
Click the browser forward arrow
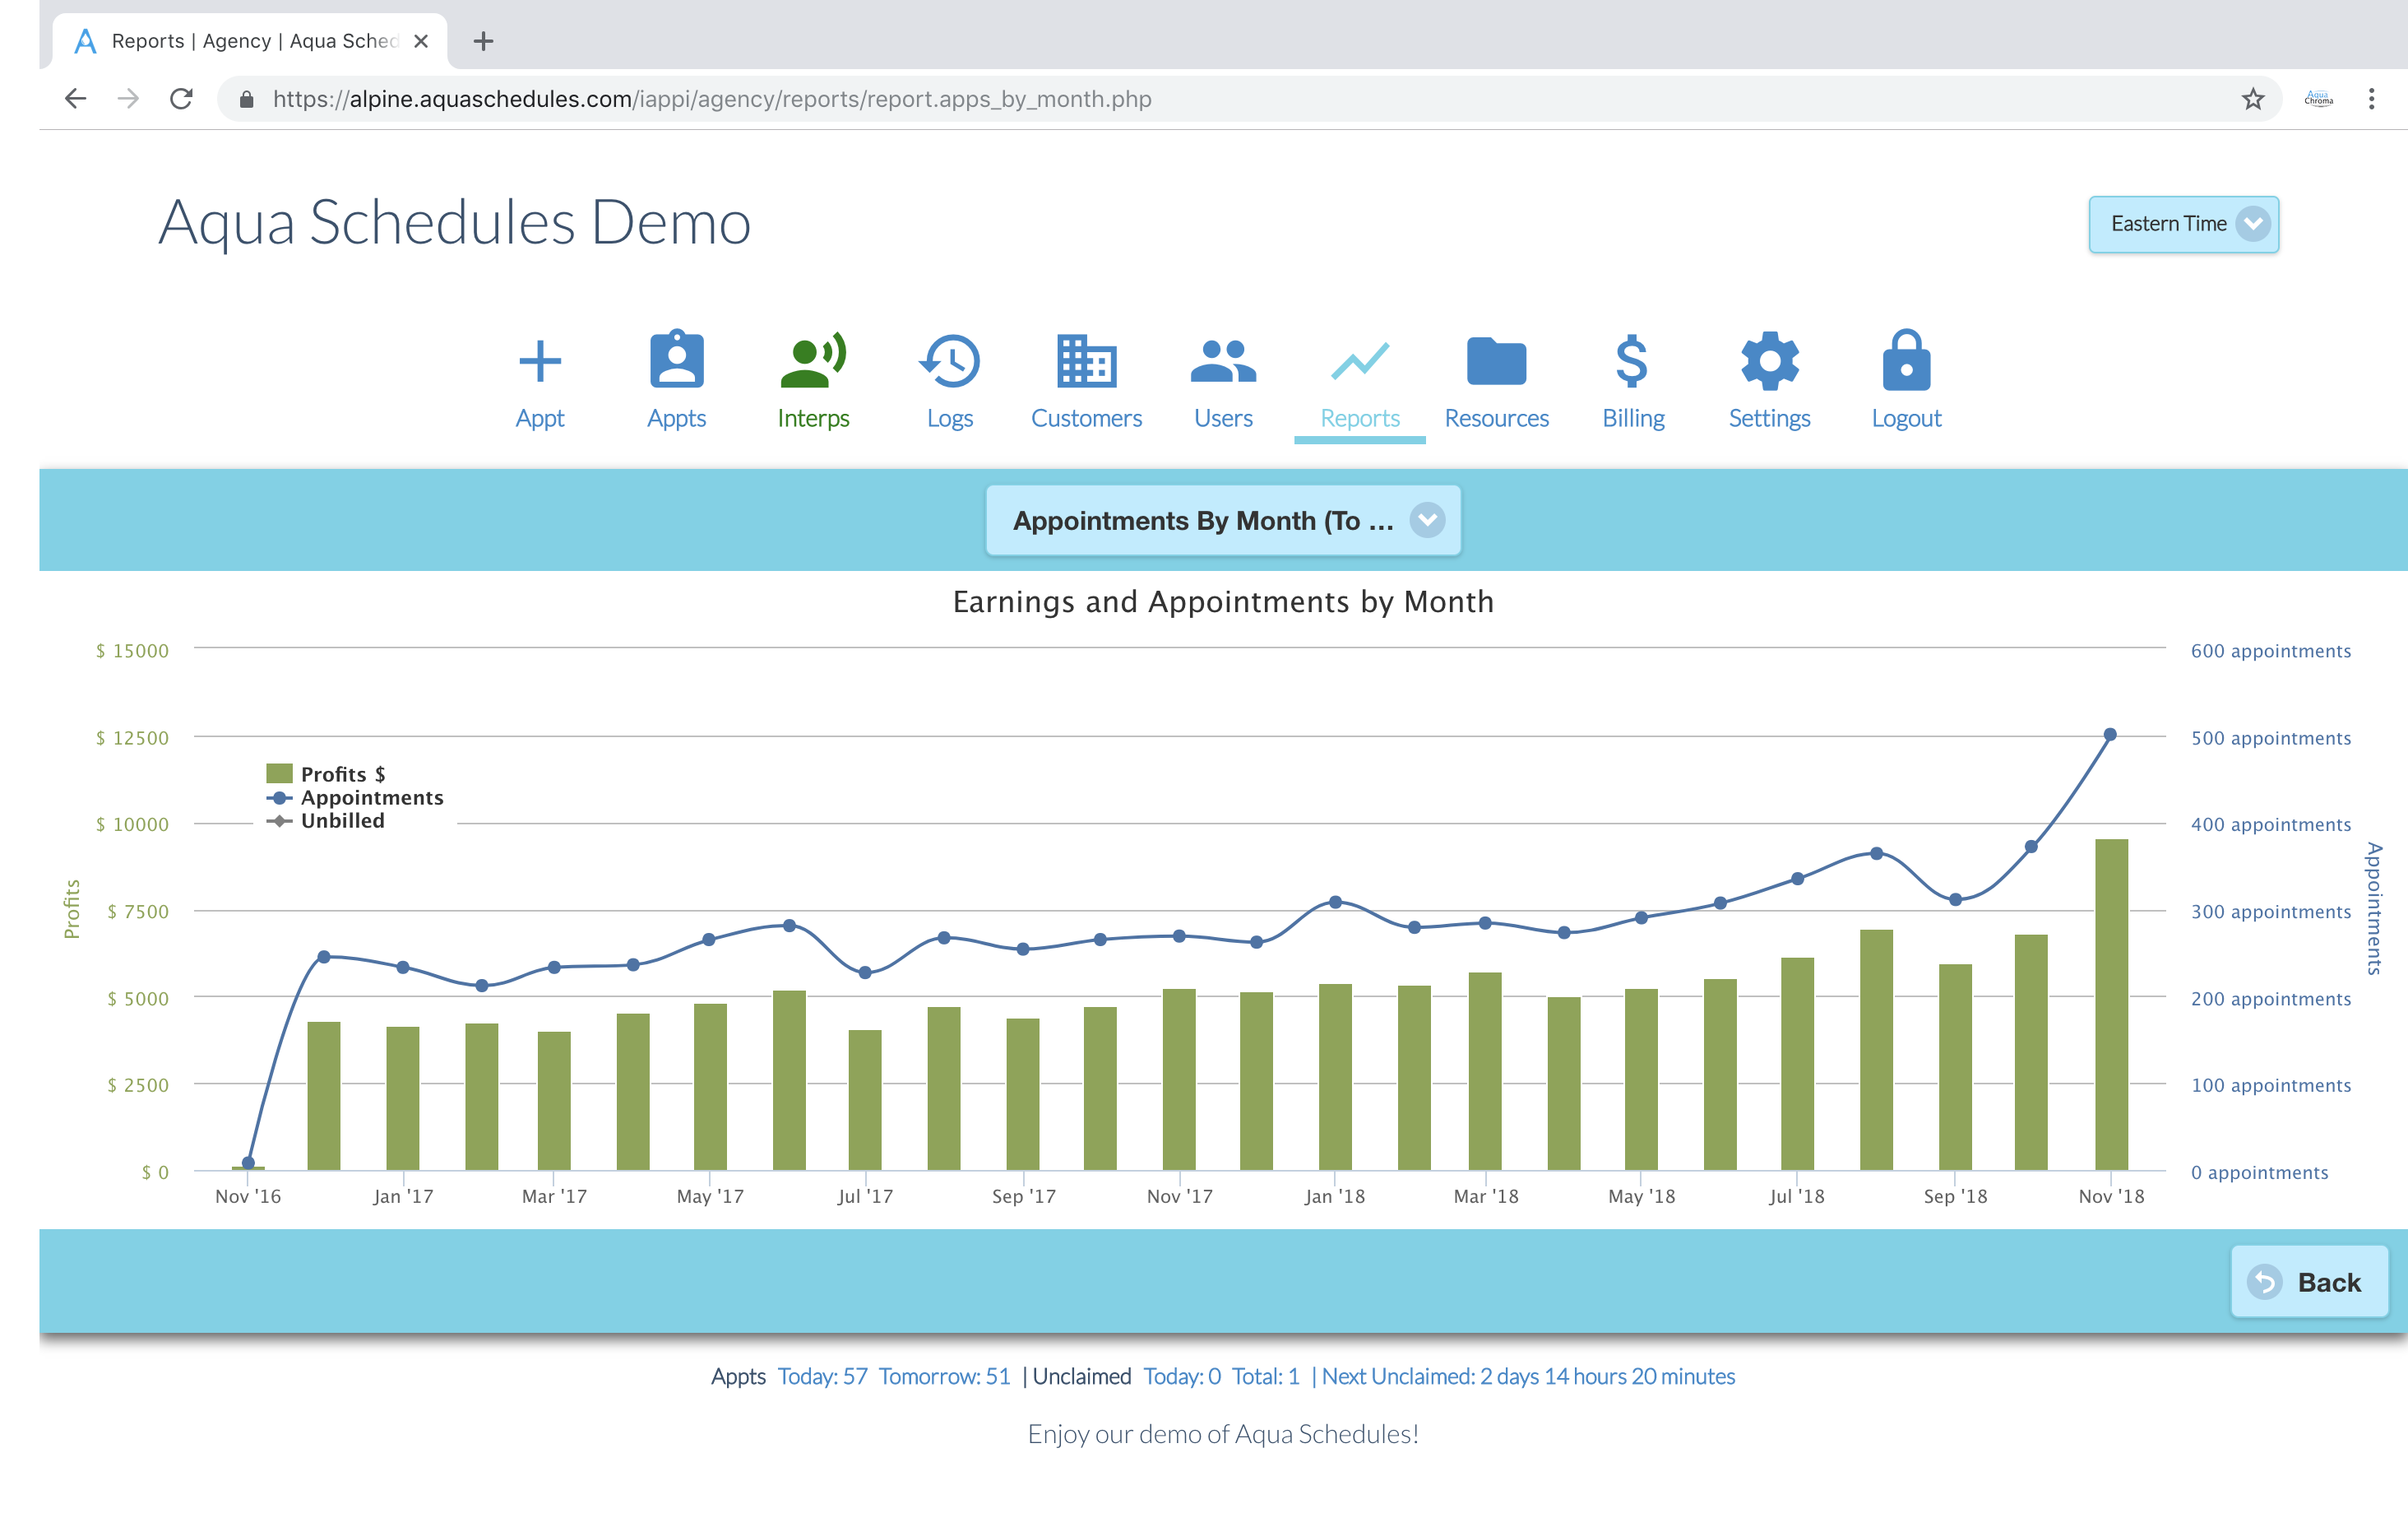[128, 98]
